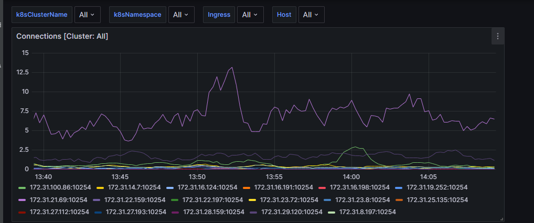534x223 pixels.
Task: Click the yellow color swatch for 172.31.14.7:10254
Action: pos(100,187)
